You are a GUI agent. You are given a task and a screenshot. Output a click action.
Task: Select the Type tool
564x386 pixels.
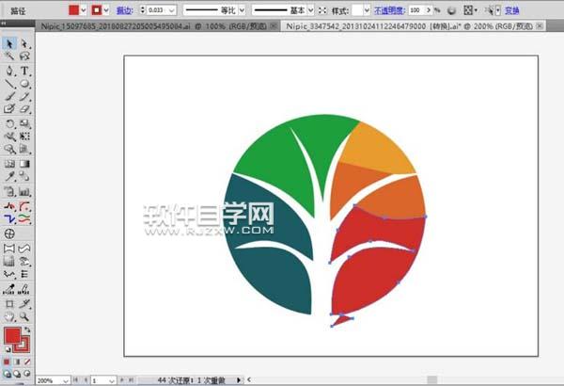(24, 71)
